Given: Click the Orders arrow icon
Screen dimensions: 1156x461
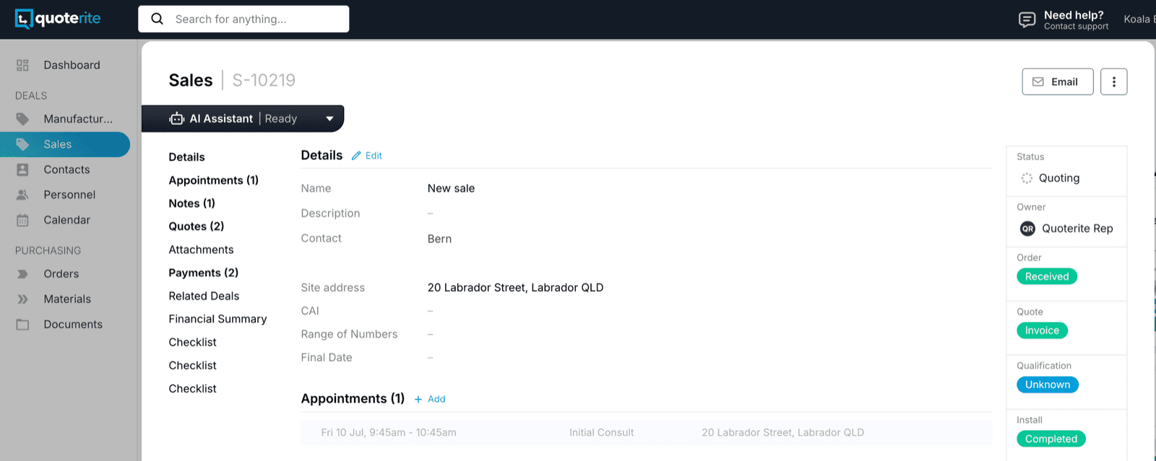Looking at the screenshot, I should 22,274.
